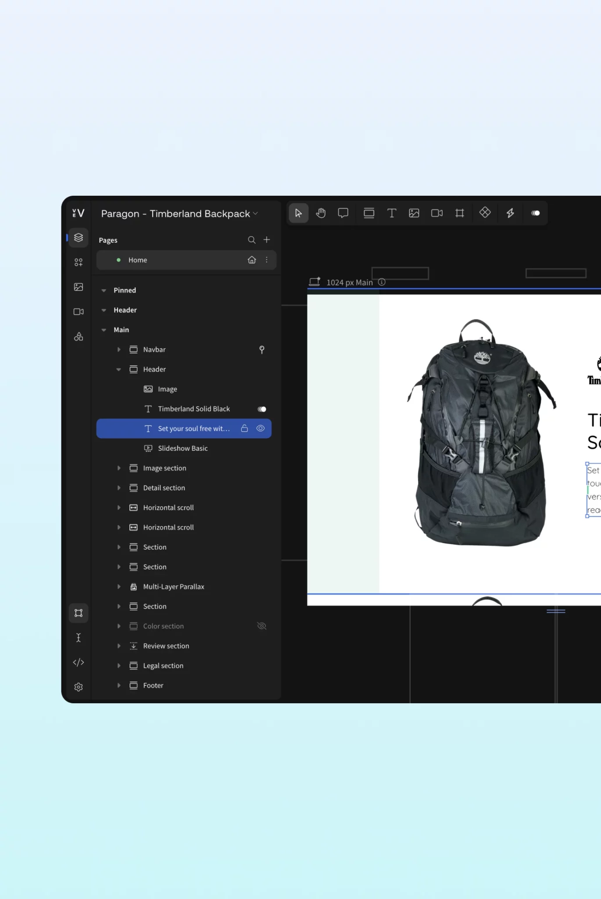This screenshot has height=899, width=601.
Task: Open the lightning interactions tool
Action: (x=510, y=213)
